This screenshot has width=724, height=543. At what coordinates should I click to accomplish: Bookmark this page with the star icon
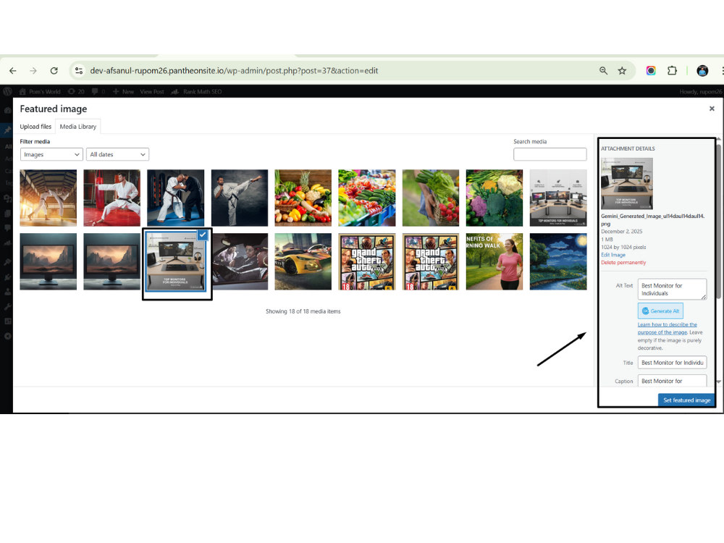pos(622,71)
